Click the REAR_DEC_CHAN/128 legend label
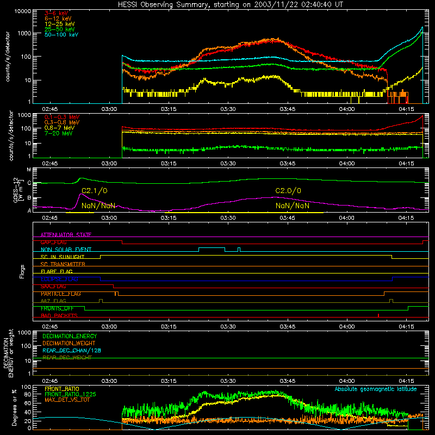435x435 pixels. tap(72, 350)
